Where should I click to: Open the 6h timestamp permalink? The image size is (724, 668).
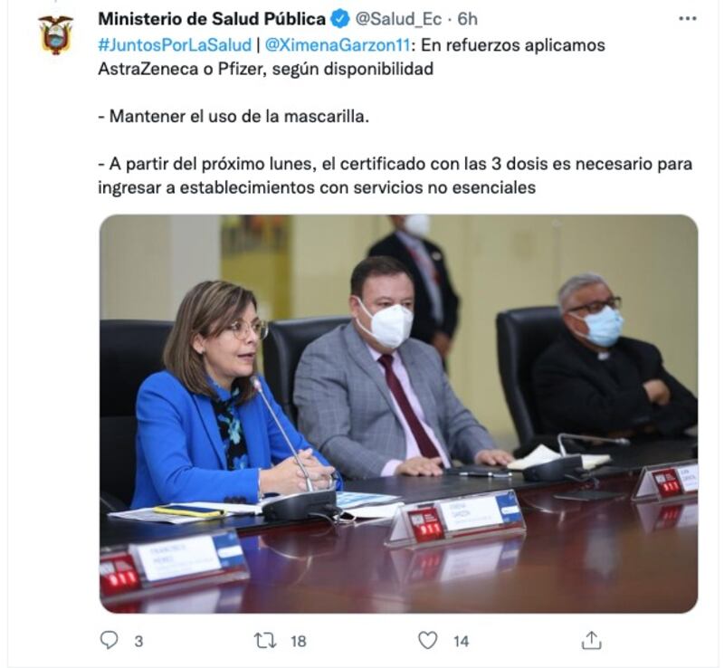[467, 19]
